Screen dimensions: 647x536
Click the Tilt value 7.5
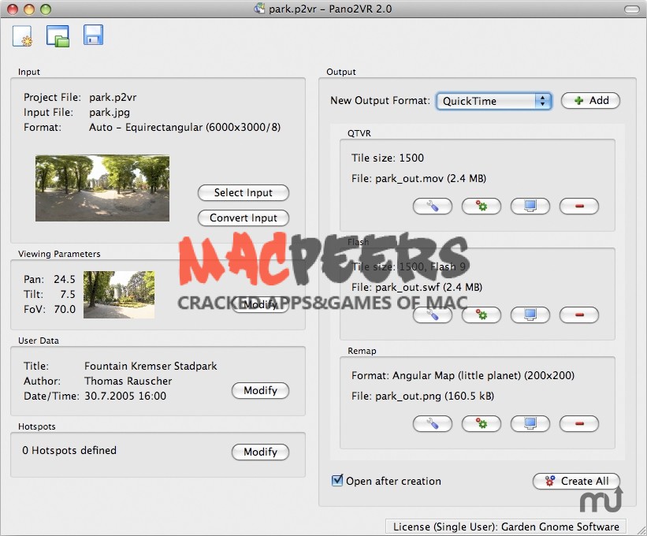click(68, 294)
